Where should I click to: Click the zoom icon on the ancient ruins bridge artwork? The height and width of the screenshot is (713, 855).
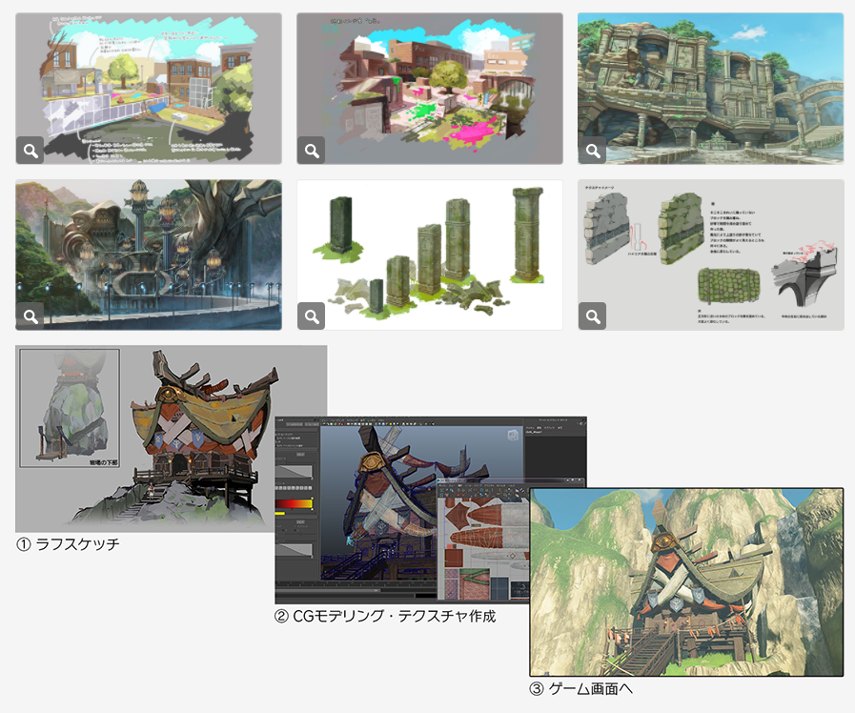pos(592,150)
